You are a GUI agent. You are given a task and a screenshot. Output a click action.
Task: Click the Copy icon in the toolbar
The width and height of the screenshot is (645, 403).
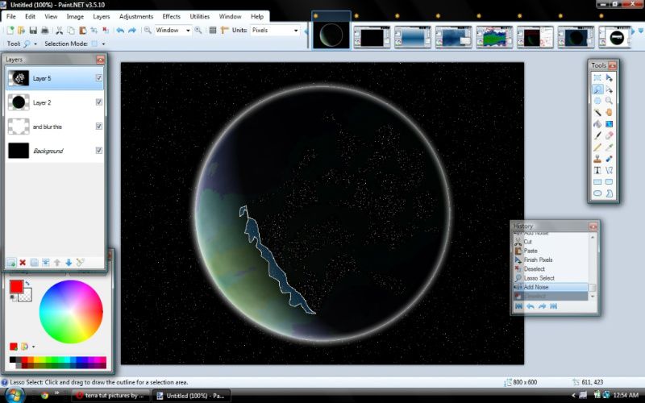click(71, 30)
